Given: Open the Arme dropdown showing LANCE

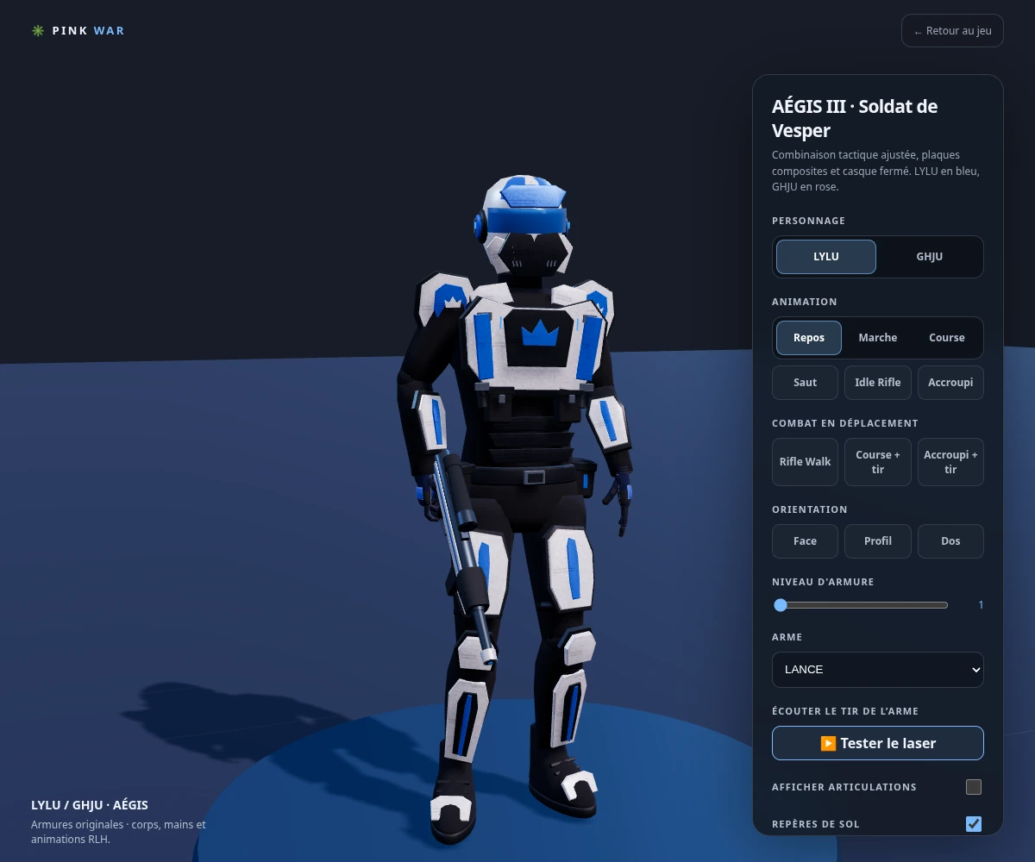Looking at the screenshot, I should 878,670.
